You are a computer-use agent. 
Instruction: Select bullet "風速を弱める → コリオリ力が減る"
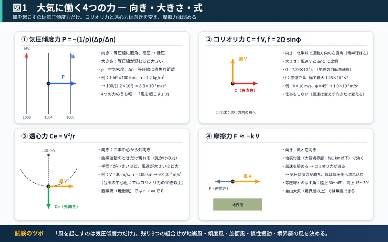(x=314, y=166)
